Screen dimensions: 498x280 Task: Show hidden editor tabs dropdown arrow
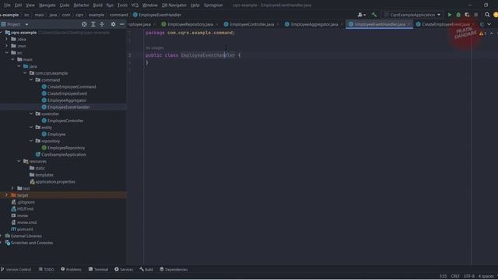coord(489,24)
